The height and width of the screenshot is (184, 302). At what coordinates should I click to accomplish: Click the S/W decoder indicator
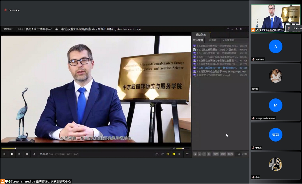(62, 154)
